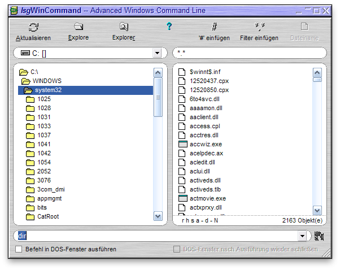Click the folder tree scrollbar thumb

tap(158, 97)
